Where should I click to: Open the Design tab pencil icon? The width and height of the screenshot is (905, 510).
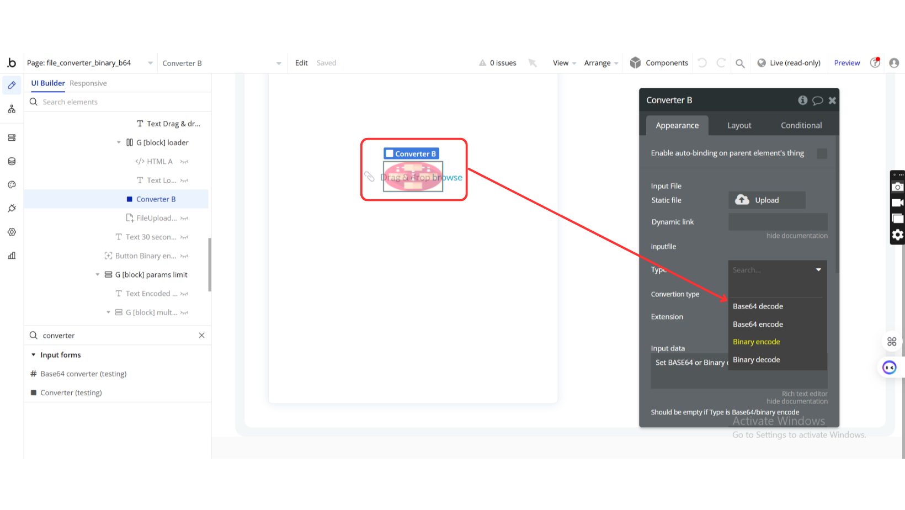coord(12,86)
